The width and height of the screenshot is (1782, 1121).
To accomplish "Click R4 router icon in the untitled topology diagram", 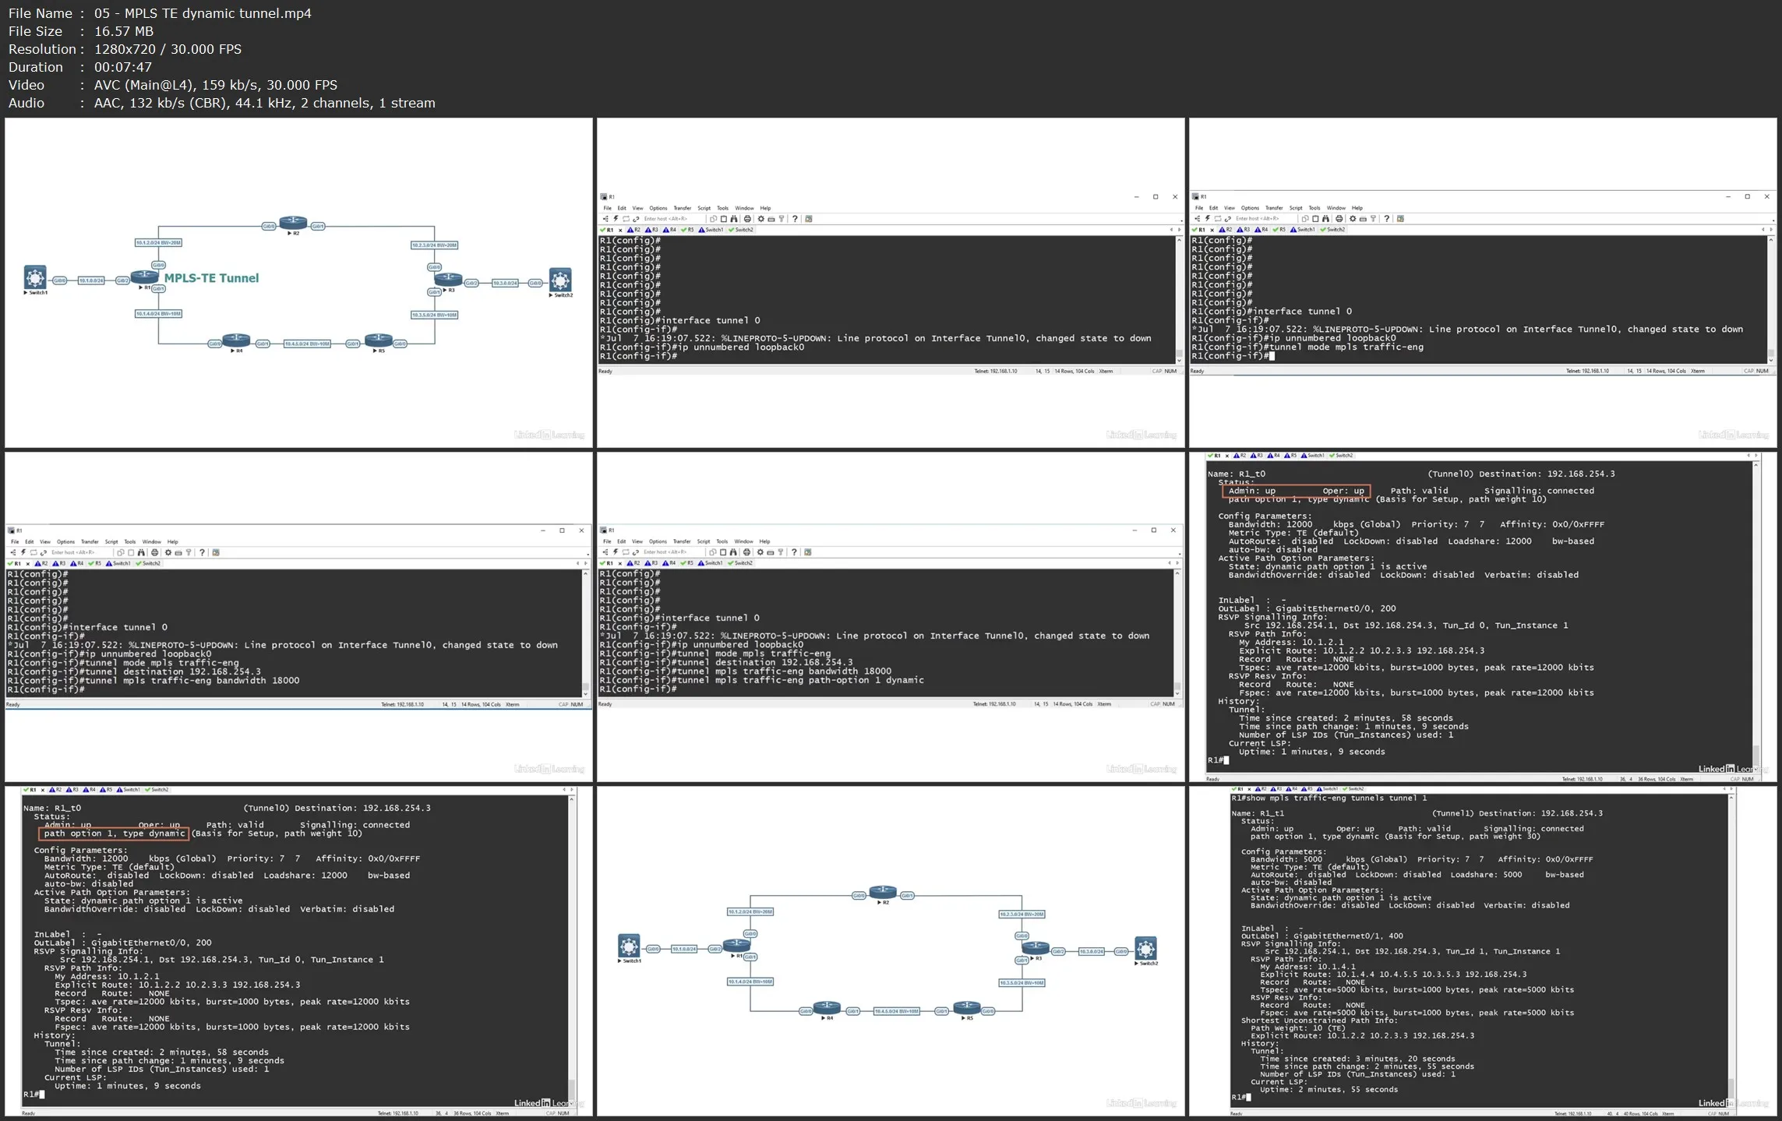I will pos(827,1007).
